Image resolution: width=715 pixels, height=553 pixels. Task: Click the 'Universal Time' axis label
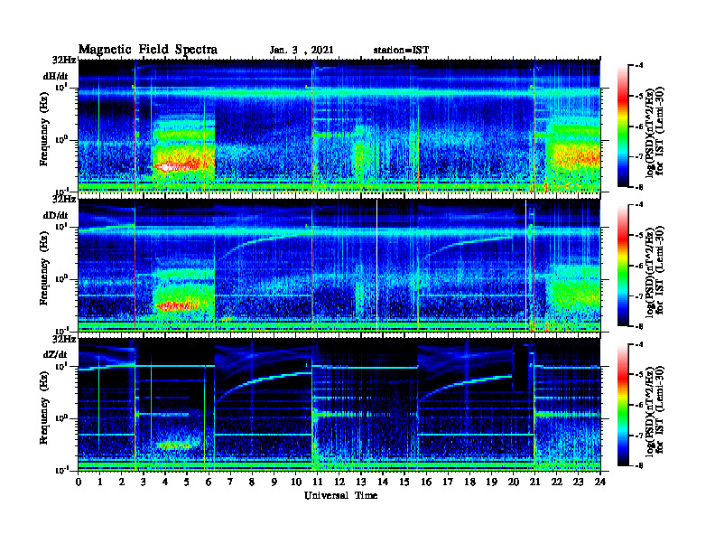(340, 495)
